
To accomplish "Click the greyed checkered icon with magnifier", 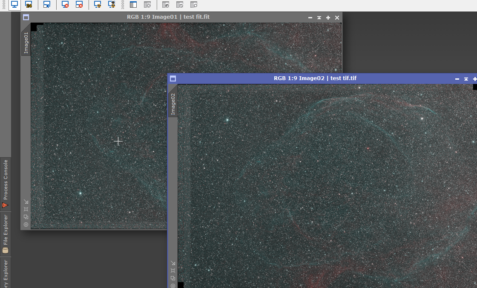I will 194,5.
